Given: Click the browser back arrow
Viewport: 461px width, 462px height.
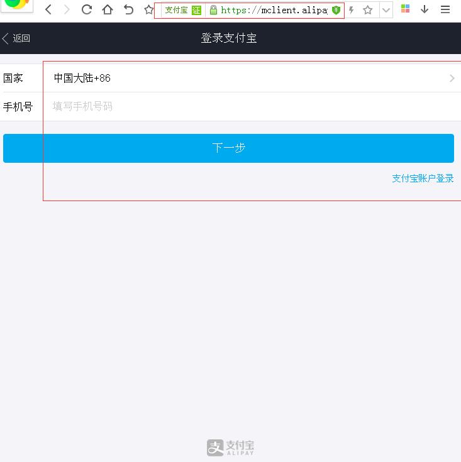Looking at the screenshot, I should click(48, 9).
